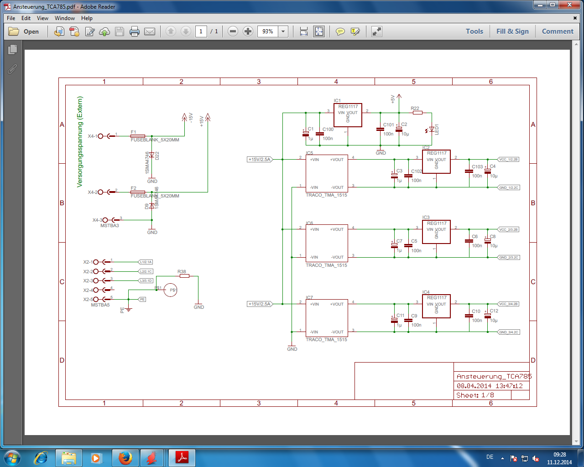Select the Highlight Text tool
Image resolution: width=584 pixels, height=467 pixels.
pos(355,31)
